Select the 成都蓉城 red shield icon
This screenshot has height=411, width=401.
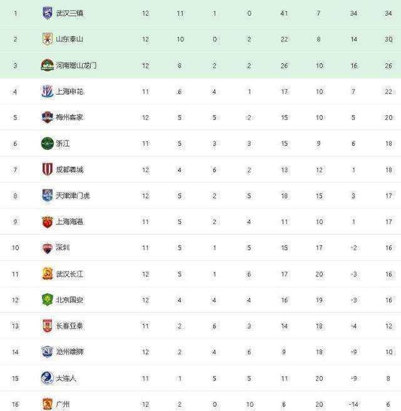(x=48, y=169)
